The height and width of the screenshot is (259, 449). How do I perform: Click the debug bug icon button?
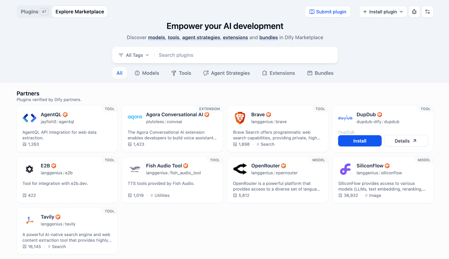click(414, 12)
